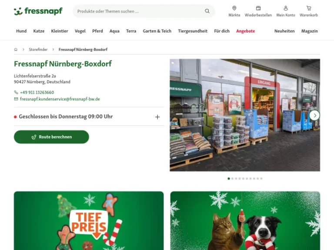Click Route berechnen button
The width and height of the screenshot is (334, 250).
tap(51, 137)
